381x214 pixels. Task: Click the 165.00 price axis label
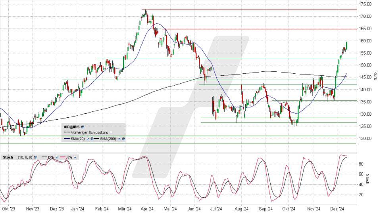click(x=366, y=29)
